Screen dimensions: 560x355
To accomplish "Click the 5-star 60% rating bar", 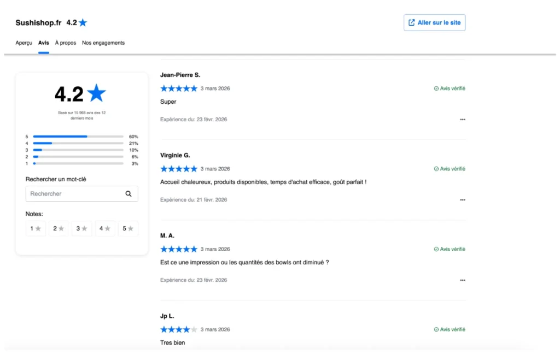I will (x=78, y=137).
